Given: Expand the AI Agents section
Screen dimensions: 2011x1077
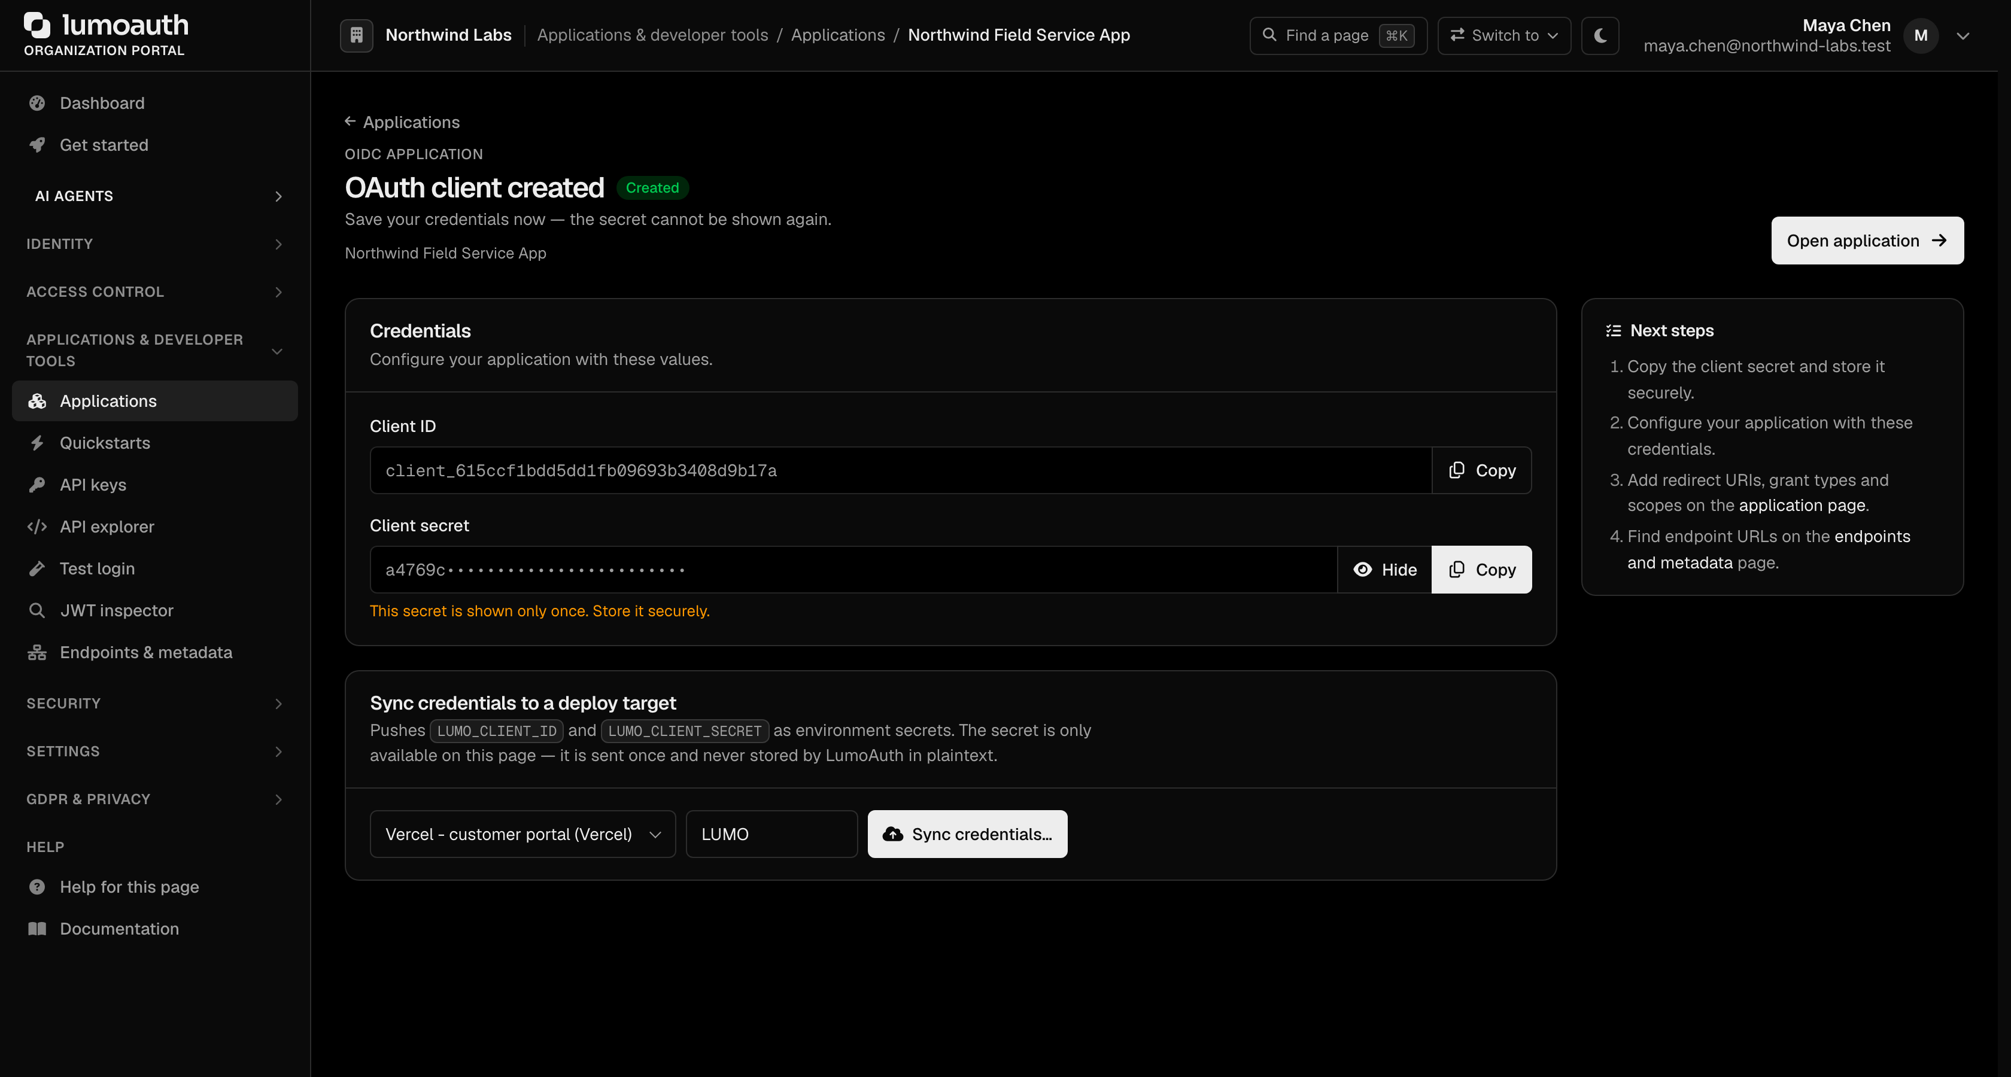Looking at the screenshot, I should 154,196.
